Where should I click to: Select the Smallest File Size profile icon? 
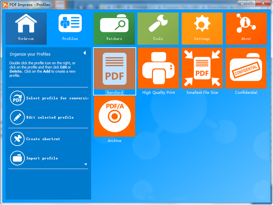point(202,68)
